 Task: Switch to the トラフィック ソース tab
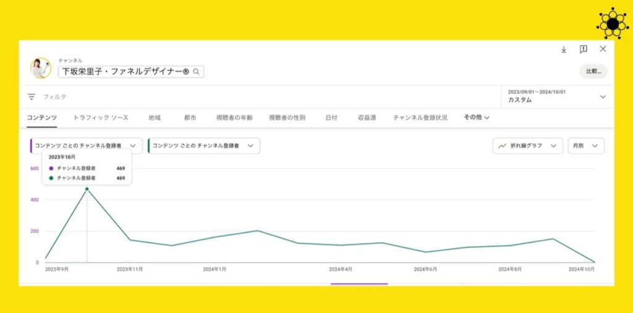101,117
